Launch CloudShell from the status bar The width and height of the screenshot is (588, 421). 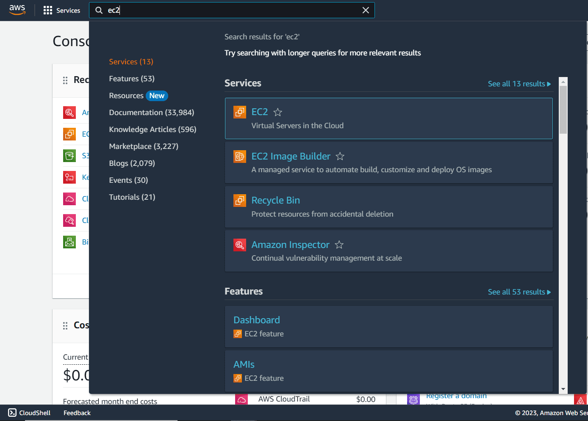coord(29,413)
